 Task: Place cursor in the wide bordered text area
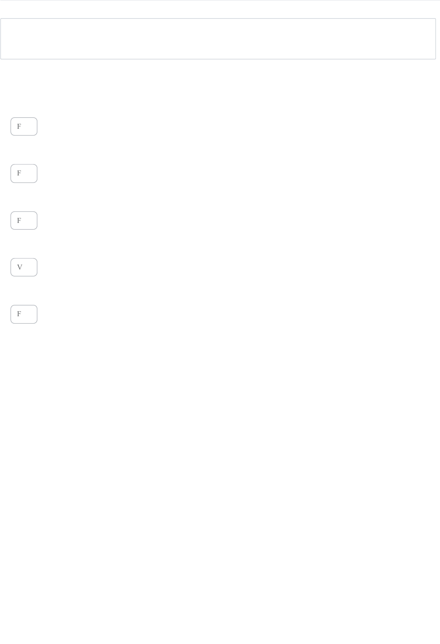pos(218,39)
